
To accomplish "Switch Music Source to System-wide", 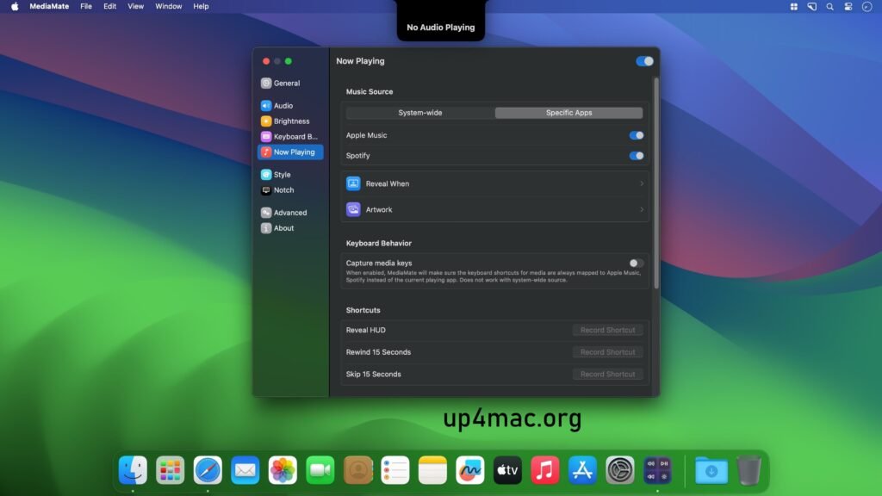I will [419, 112].
